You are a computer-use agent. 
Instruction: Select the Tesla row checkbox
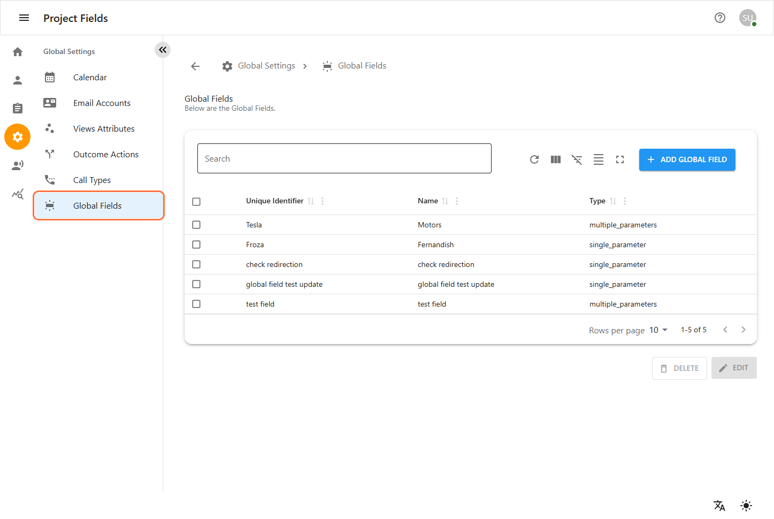pos(196,225)
